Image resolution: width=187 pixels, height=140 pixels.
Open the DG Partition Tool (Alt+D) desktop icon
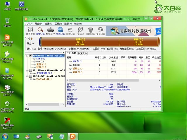coord(7,40)
